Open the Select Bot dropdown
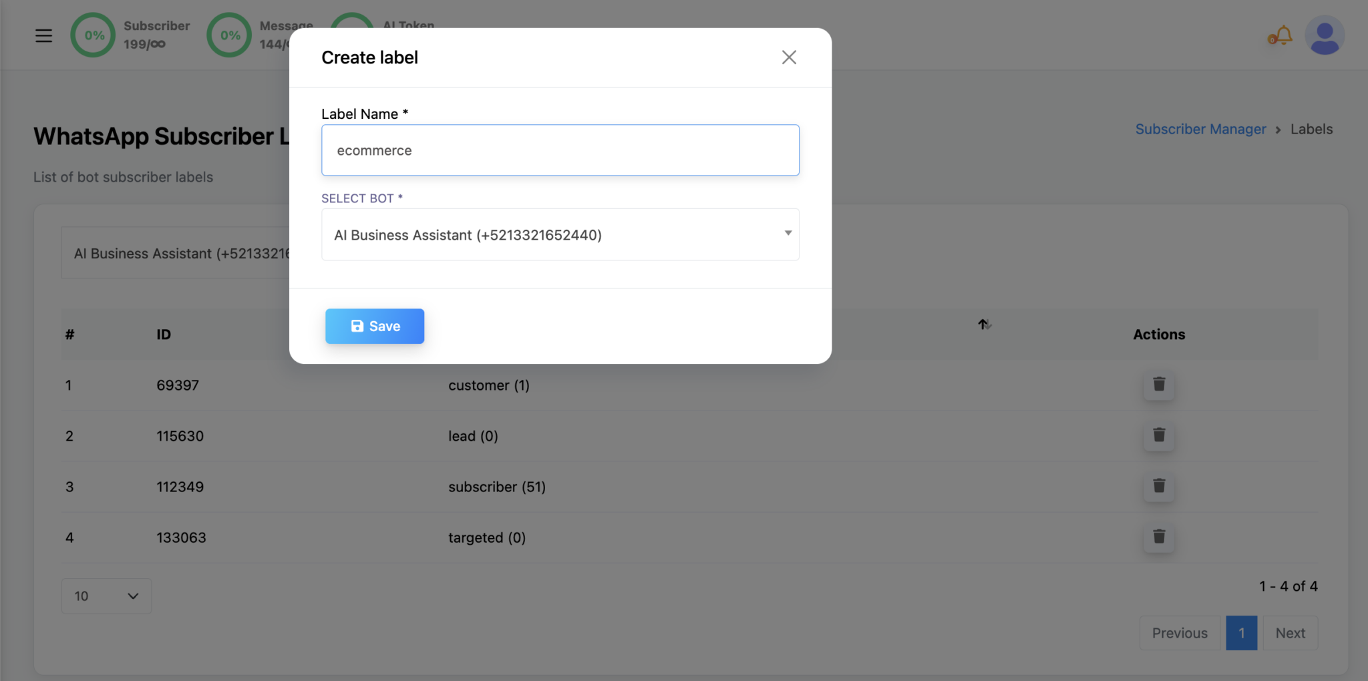 (x=560, y=234)
